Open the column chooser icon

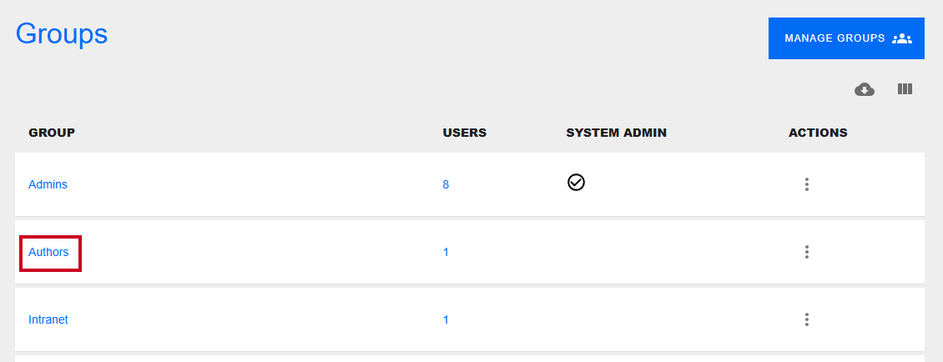(x=905, y=89)
